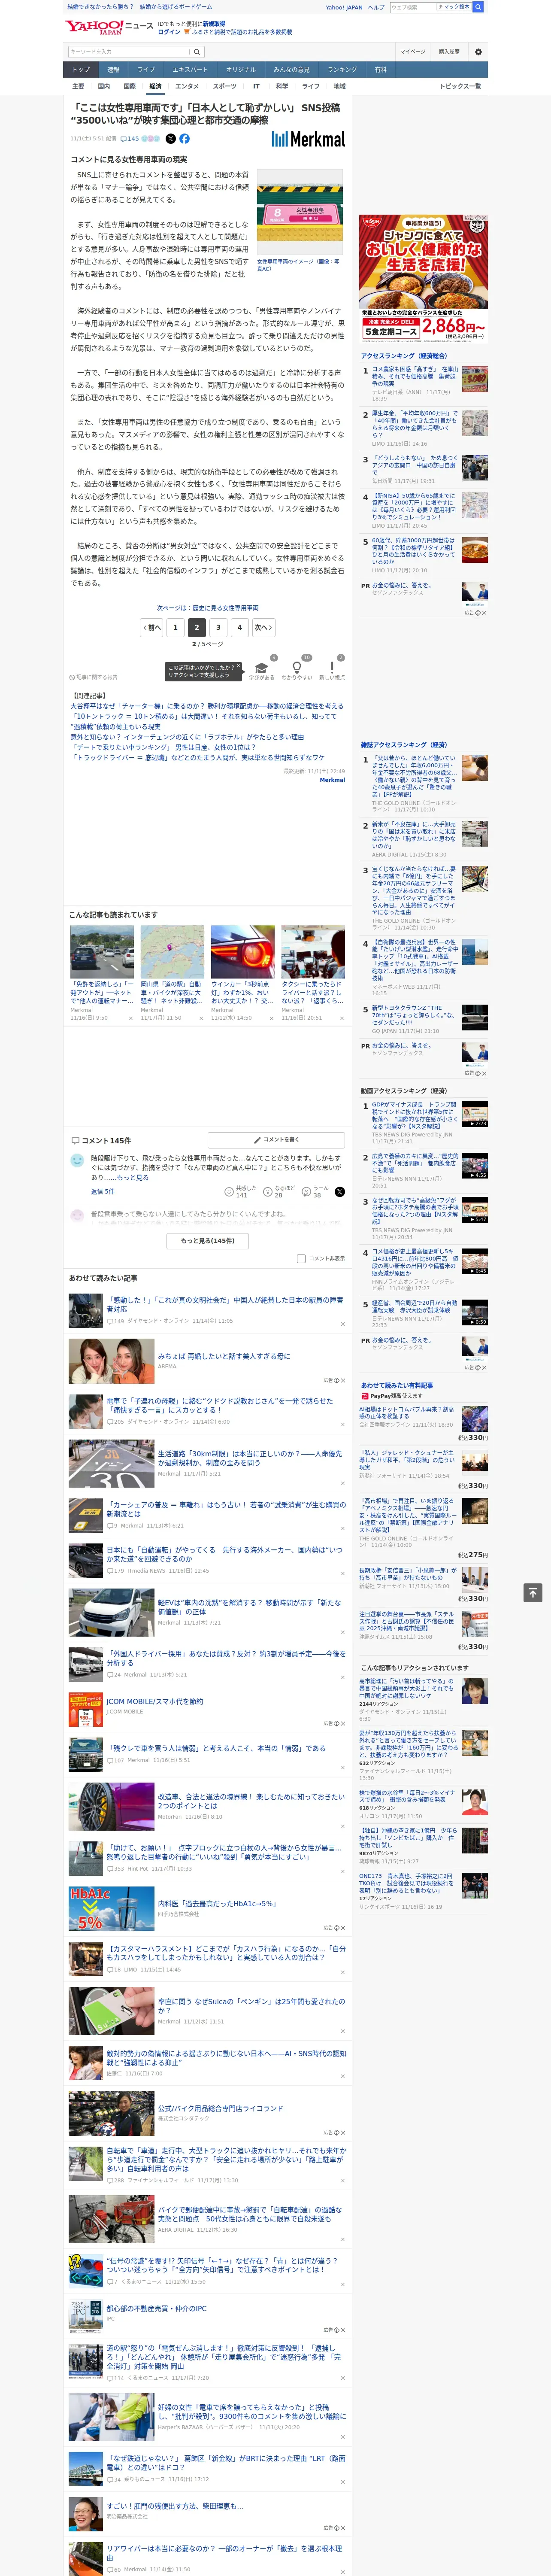The height and width of the screenshot is (2576, 551).
Task: Open the エキスパート tab
Action: point(190,70)
